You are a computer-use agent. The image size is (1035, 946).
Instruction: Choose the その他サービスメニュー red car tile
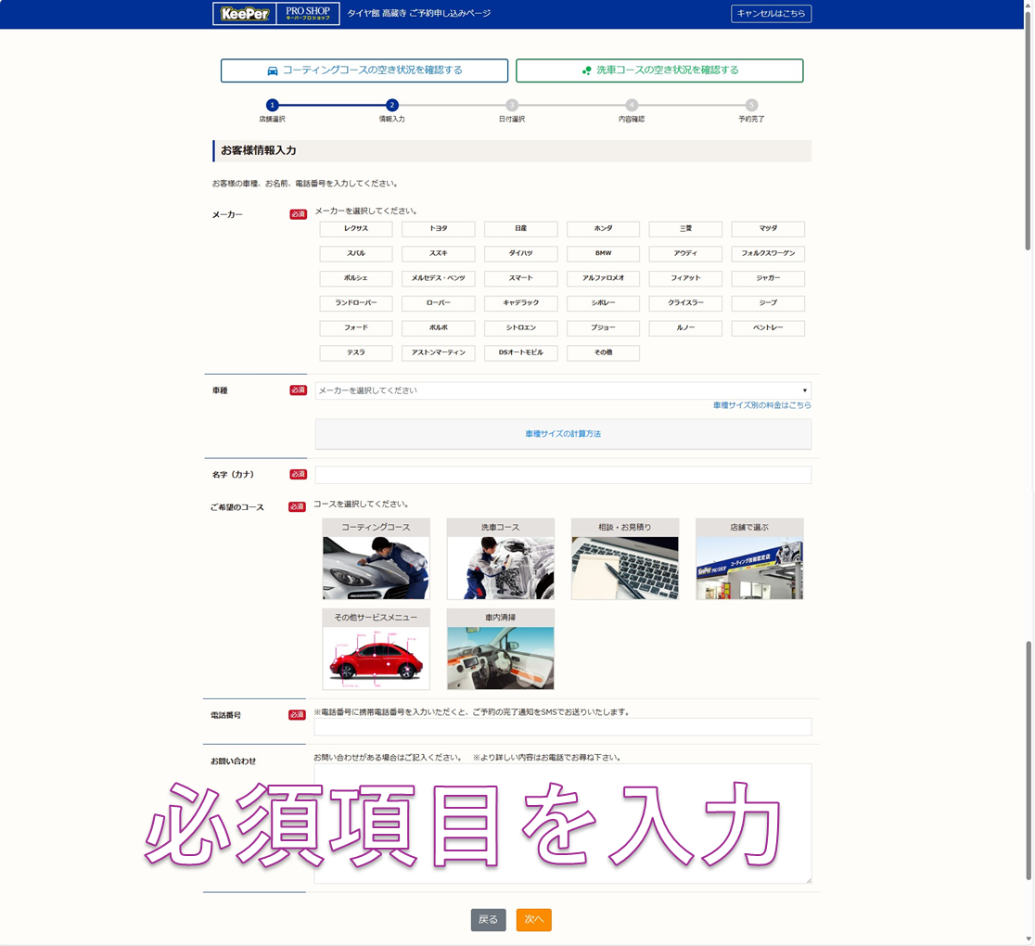pos(376,657)
